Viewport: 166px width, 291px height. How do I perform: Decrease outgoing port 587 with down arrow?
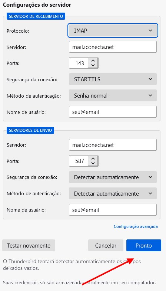(93, 163)
